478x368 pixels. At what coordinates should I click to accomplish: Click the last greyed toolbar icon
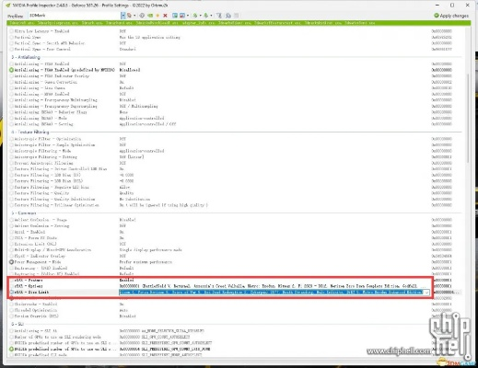(237, 16)
